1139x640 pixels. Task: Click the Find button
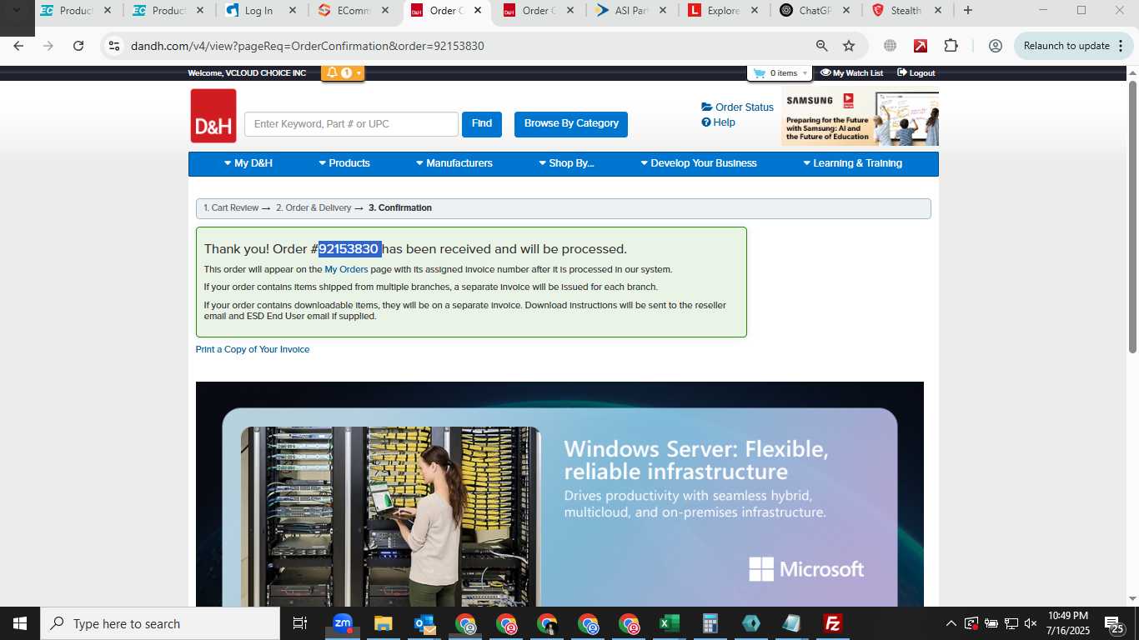coord(482,123)
